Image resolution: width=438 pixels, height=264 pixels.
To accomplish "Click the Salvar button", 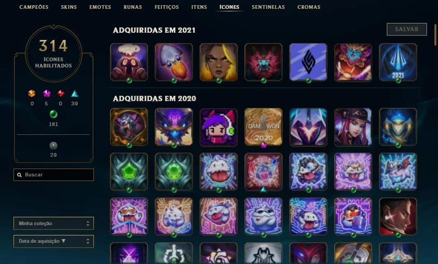I will (407, 29).
